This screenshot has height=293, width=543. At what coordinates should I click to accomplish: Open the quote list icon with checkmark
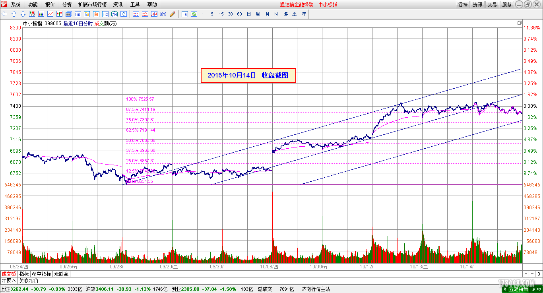[x=32, y=14]
